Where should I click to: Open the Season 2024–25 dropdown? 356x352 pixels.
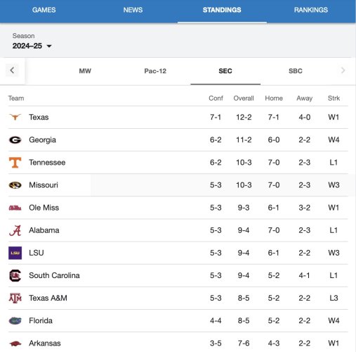pyautogui.click(x=32, y=46)
